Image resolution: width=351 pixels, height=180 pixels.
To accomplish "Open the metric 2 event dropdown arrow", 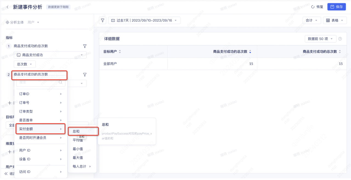I will tap(82, 83).
